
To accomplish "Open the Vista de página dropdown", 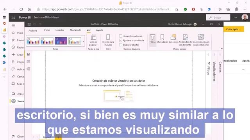I will pos(93,40).
